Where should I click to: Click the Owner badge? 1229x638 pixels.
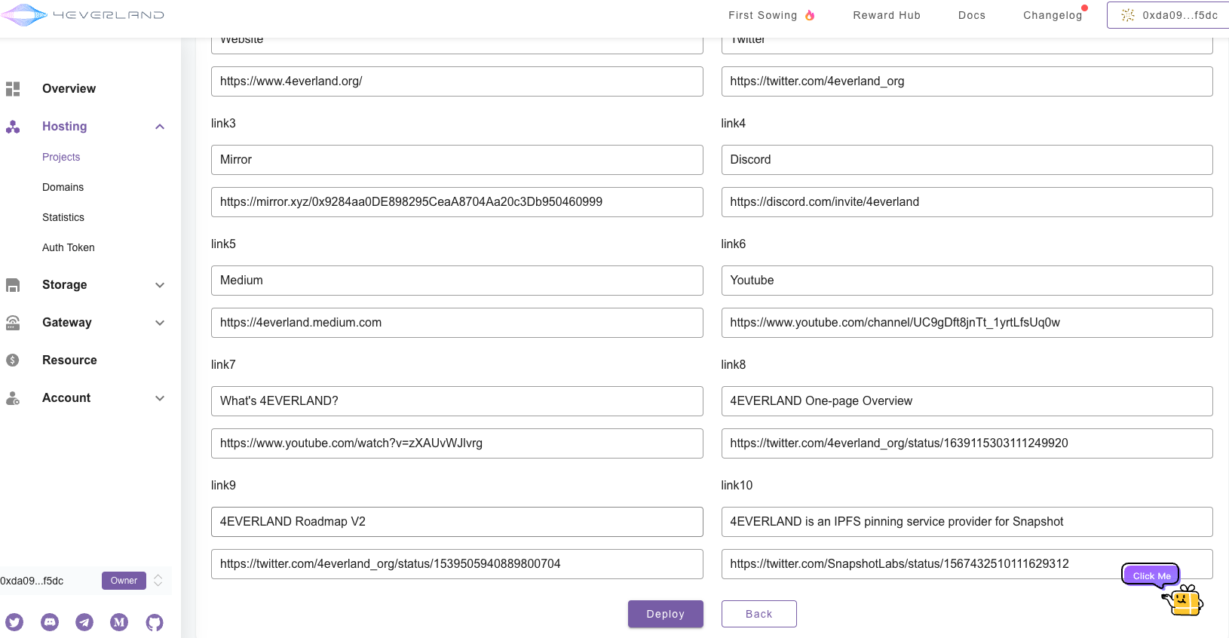point(124,581)
